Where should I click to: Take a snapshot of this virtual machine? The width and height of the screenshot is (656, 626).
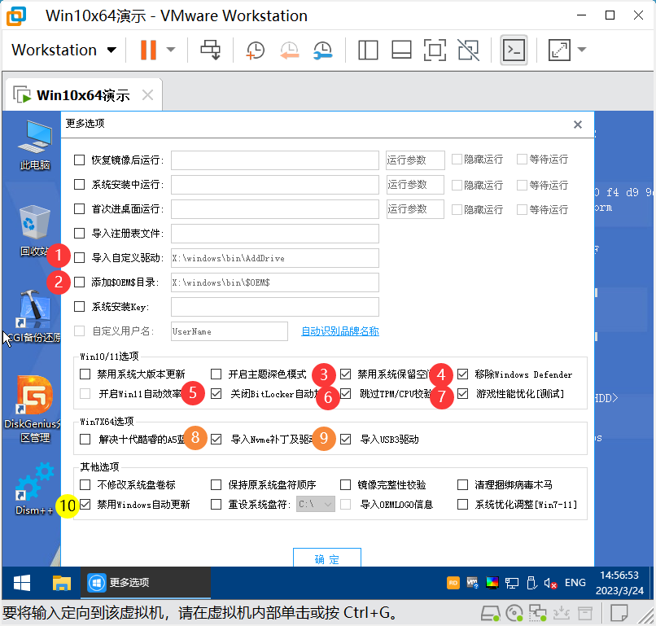pyautogui.click(x=256, y=50)
